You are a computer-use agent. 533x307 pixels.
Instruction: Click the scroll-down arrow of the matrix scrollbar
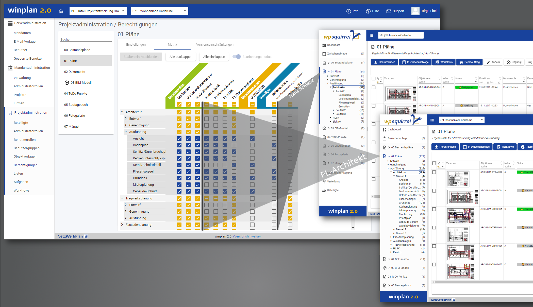point(353,228)
